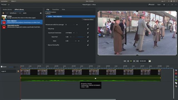Select the Sigmoidaltransfer effect
Screen dimensions: 178x100
[x=22, y=26]
